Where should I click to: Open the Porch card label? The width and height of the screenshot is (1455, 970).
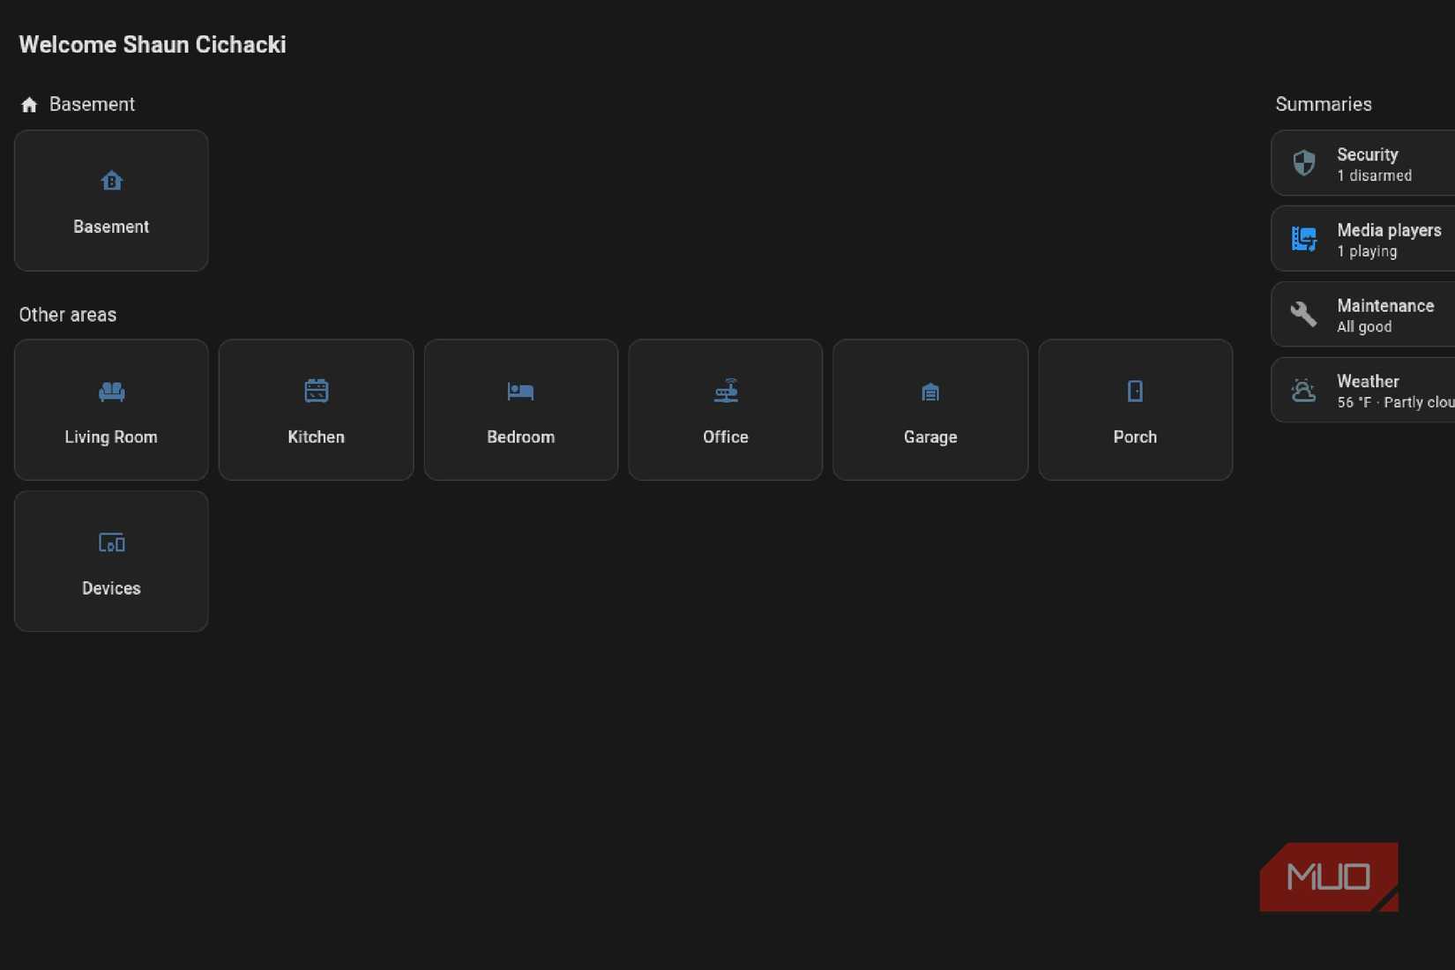click(x=1135, y=436)
